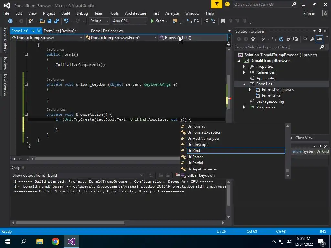Click the Output horizontal scrollbar thumb
Screen dimensions: 331x248
pos(70,223)
